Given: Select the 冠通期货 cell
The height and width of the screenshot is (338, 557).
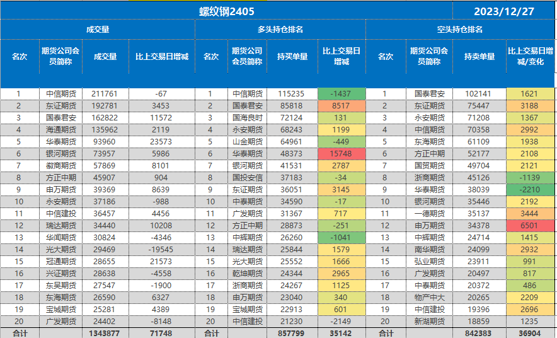Looking at the screenshot, I should [x=61, y=262].
